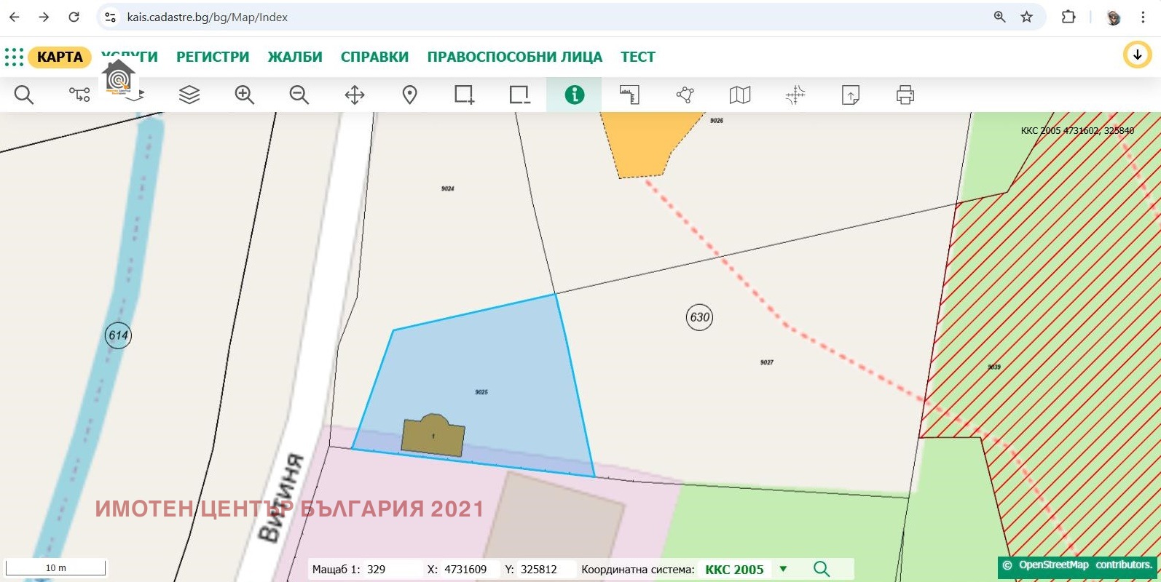Expand the yellow circled down-arrow button
This screenshot has width=1161, height=582.
1137,55
